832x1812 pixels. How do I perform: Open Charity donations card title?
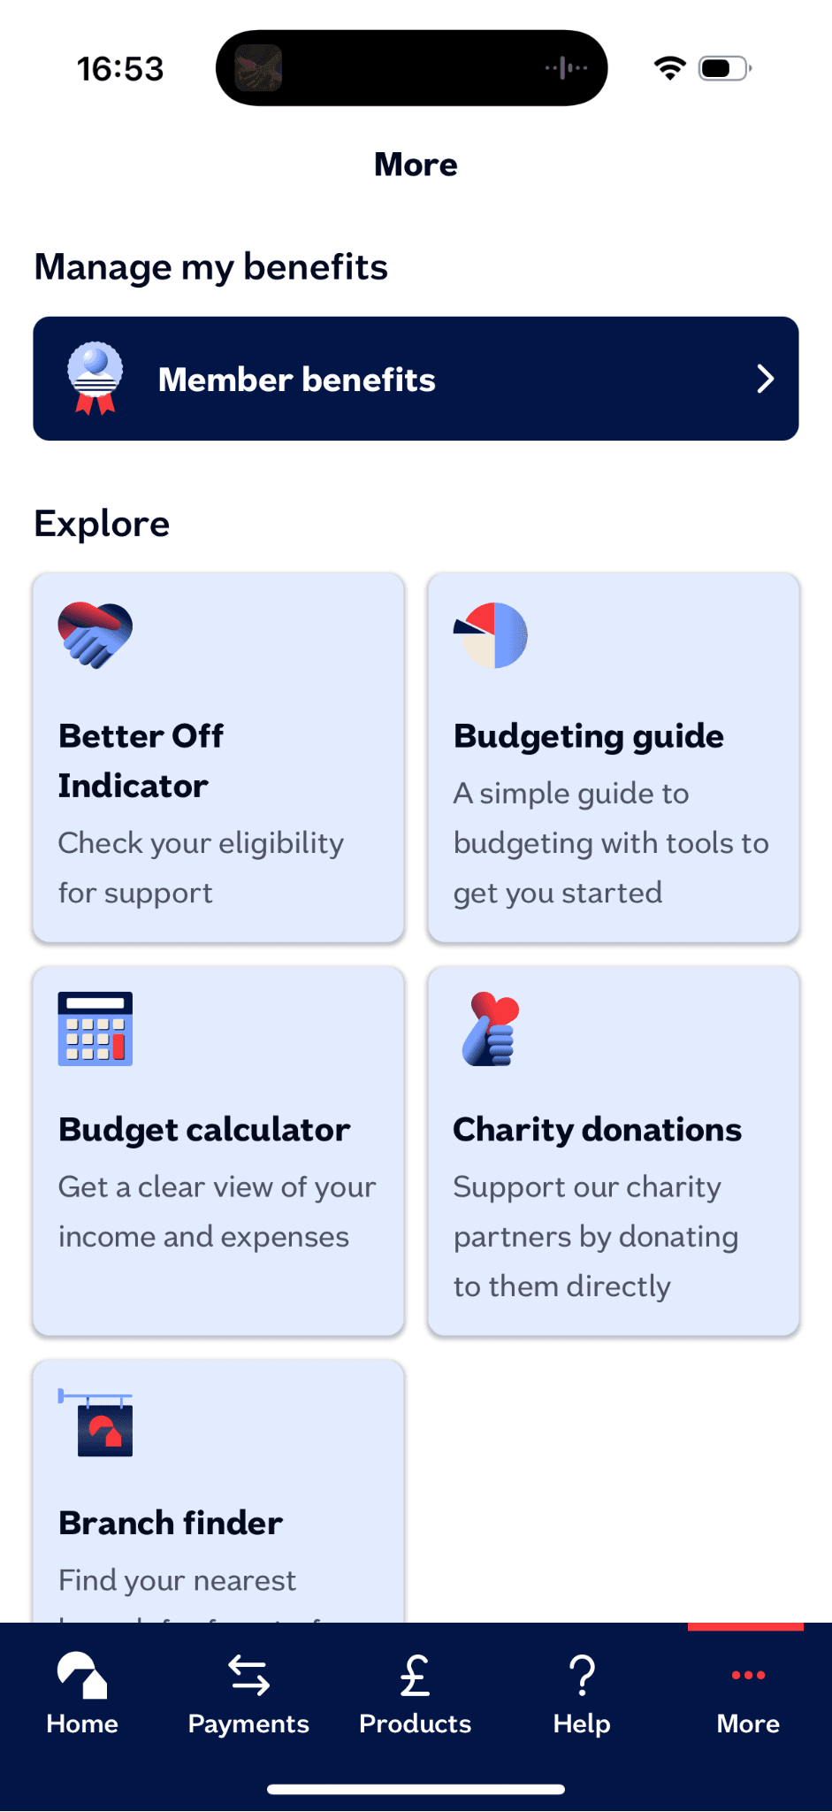tap(597, 1130)
